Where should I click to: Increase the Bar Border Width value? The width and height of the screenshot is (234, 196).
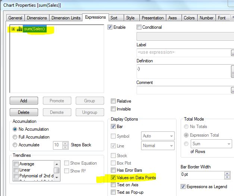point(227,173)
